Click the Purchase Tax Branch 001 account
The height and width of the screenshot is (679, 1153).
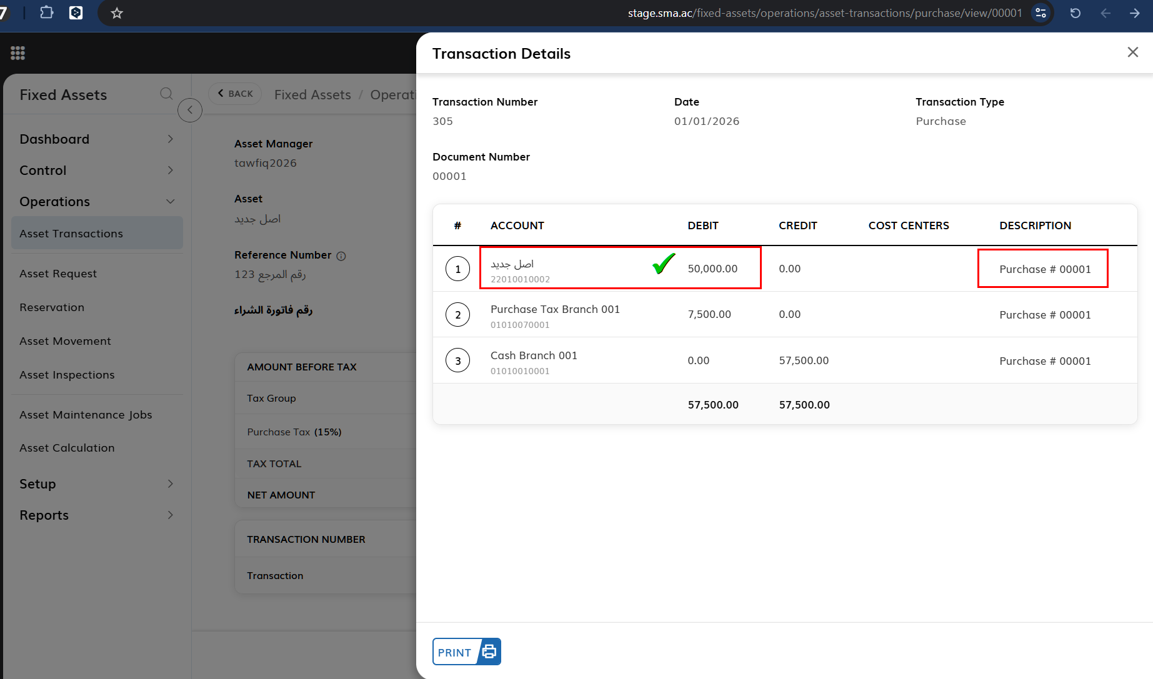(555, 309)
